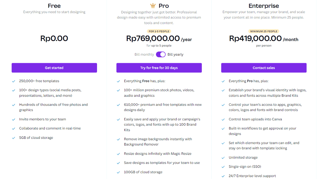Image resolution: width=319 pixels, height=179 pixels.
Task: Click the Get started button under Free
Action: click(54, 68)
